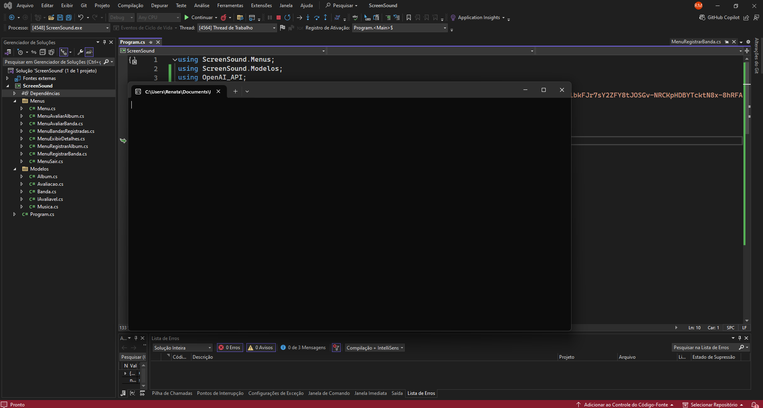Toggle the Preview Selected Items button in Solution Explorer

(89, 52)
